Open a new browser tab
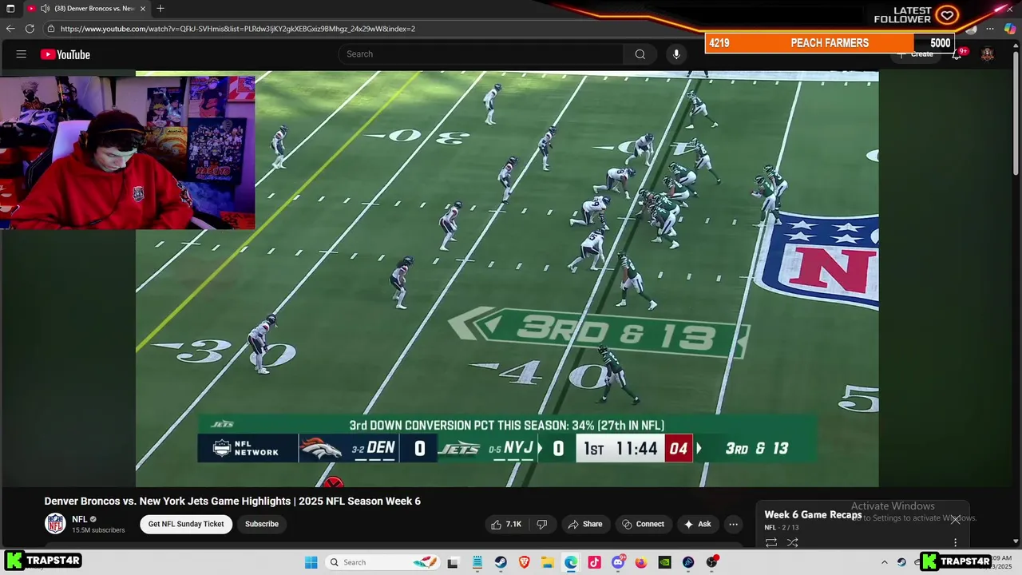The width and height of the screenshot is (1022, 575). [160, 9]
